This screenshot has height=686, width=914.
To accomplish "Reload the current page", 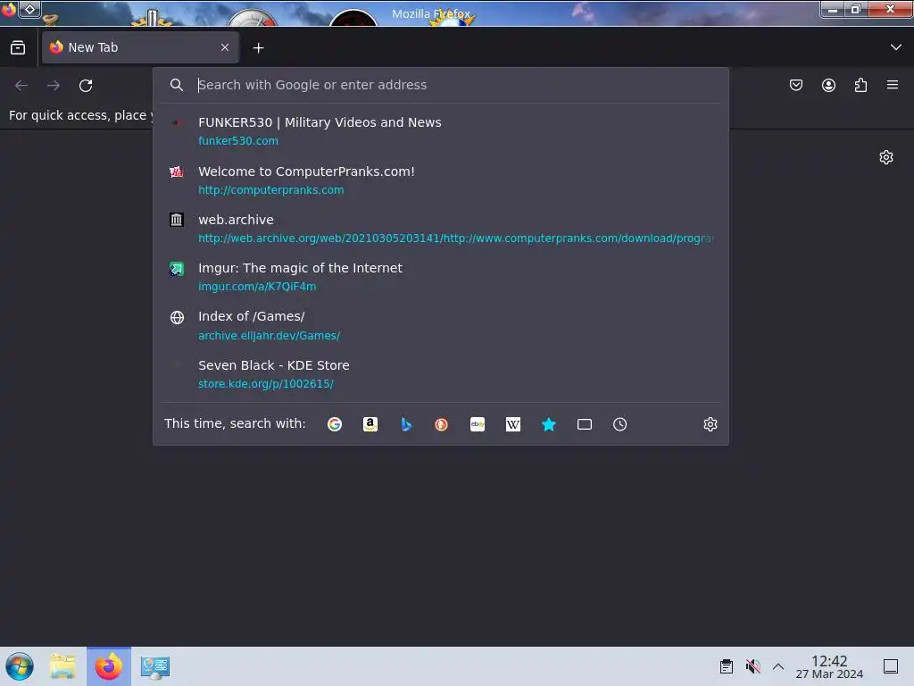I will [86, 86].
